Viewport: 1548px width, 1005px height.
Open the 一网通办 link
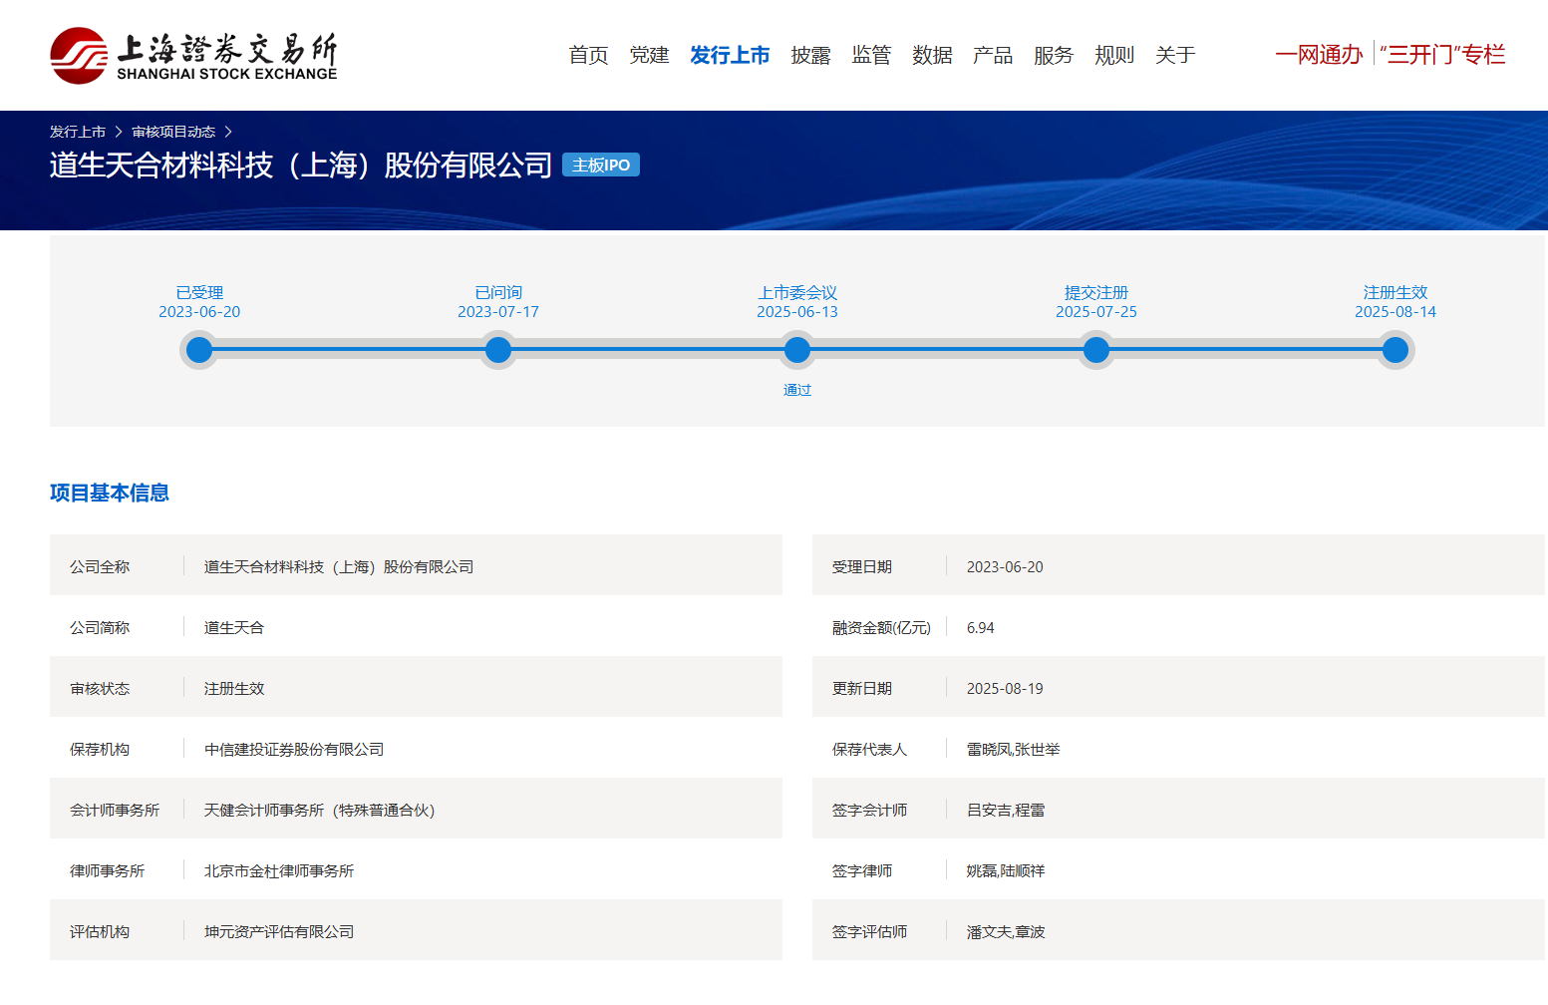[1319, 55]
